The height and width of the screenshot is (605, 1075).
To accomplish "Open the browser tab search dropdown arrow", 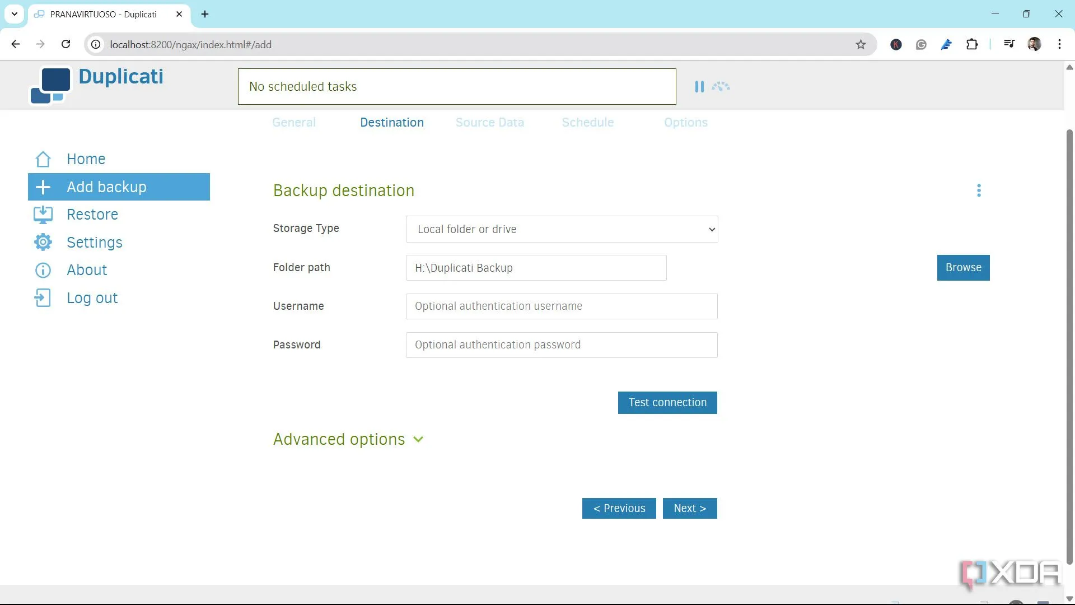I will [x=15, y=14].
